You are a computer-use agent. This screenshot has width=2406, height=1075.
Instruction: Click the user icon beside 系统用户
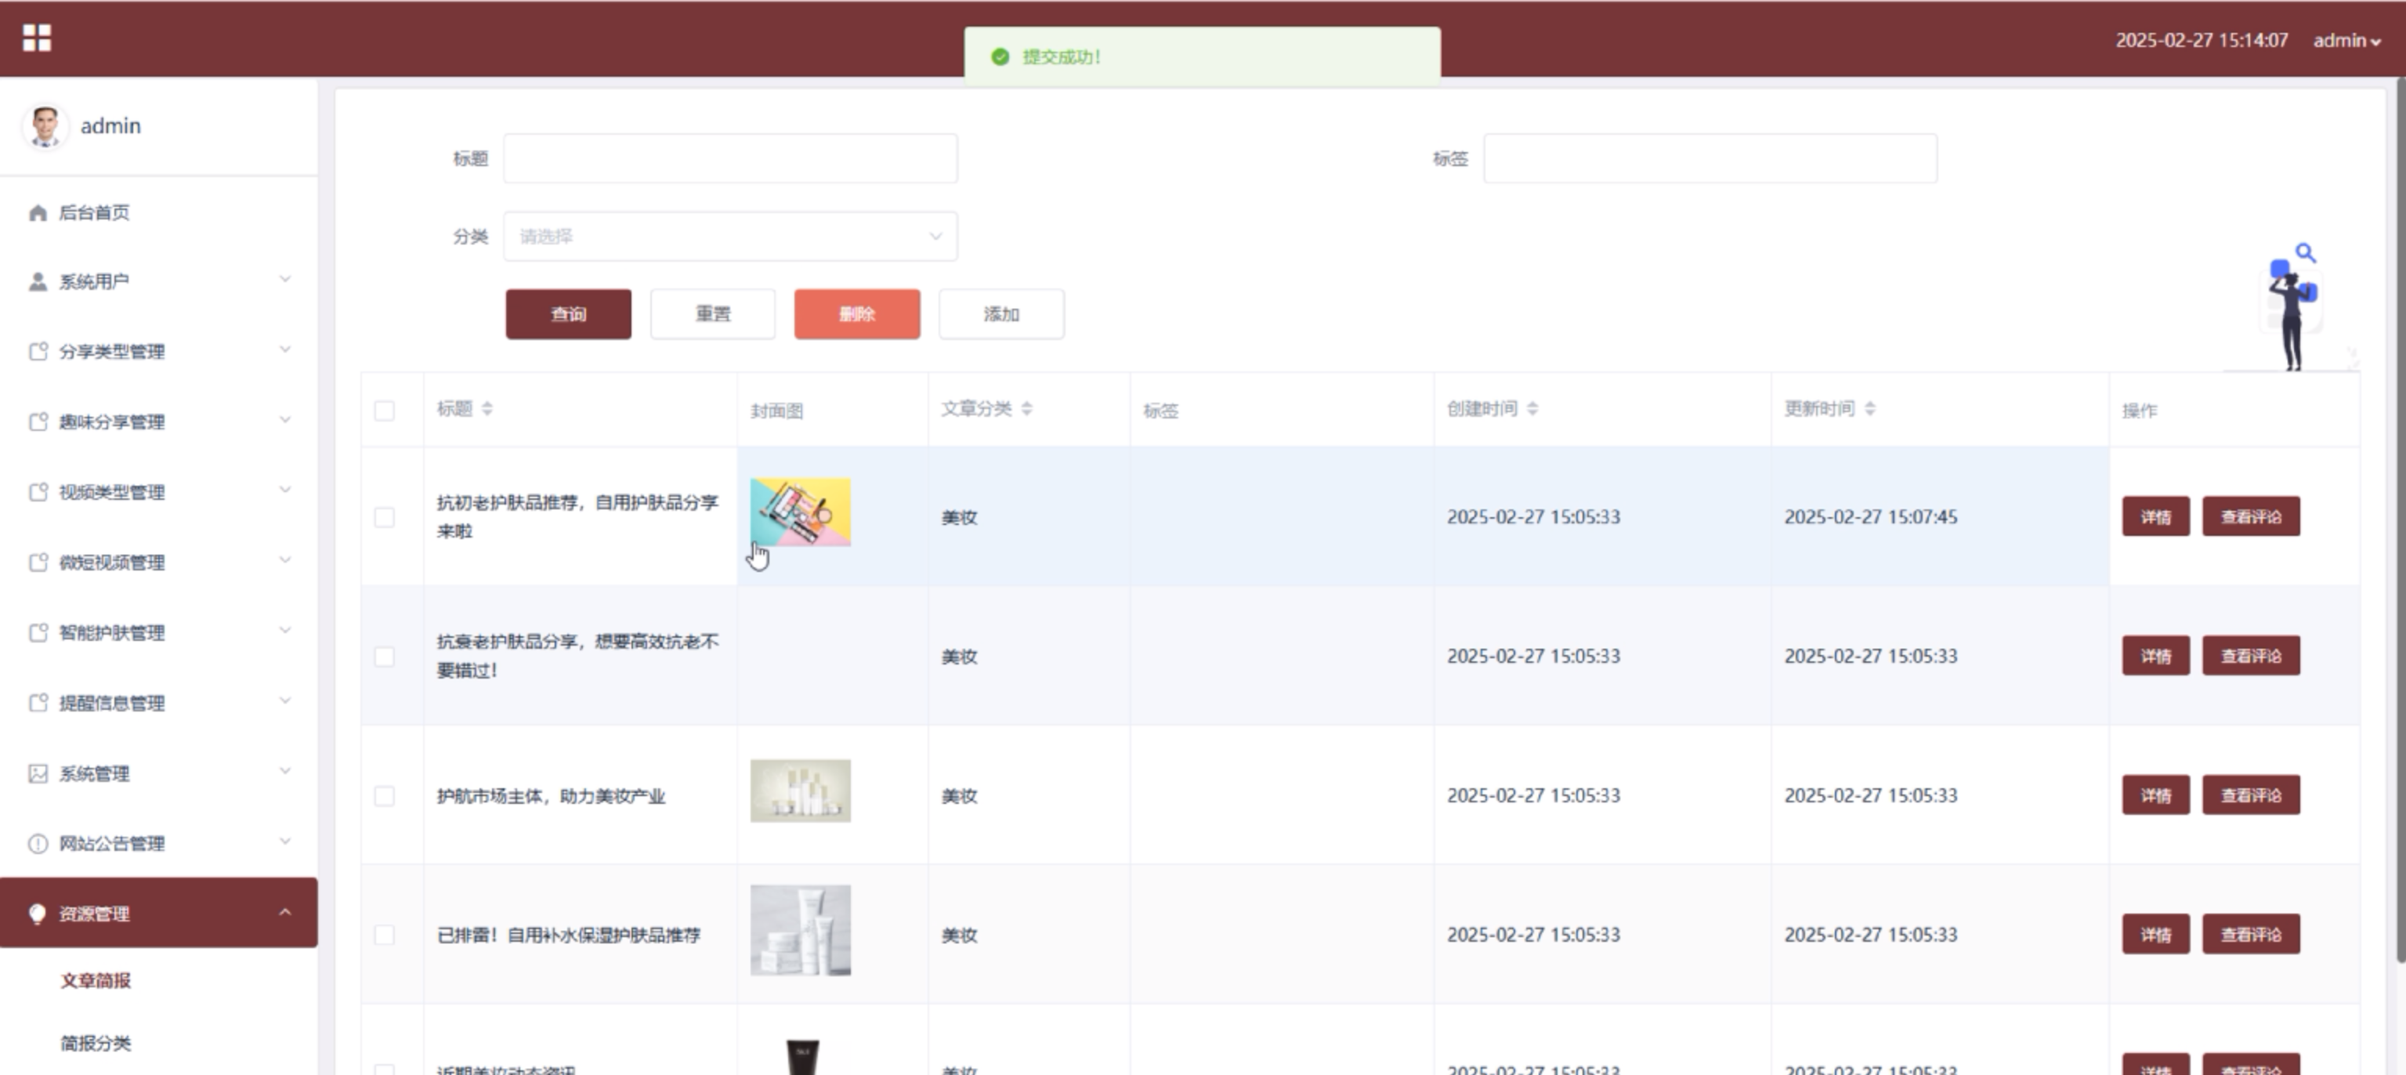tap(38, 282)
